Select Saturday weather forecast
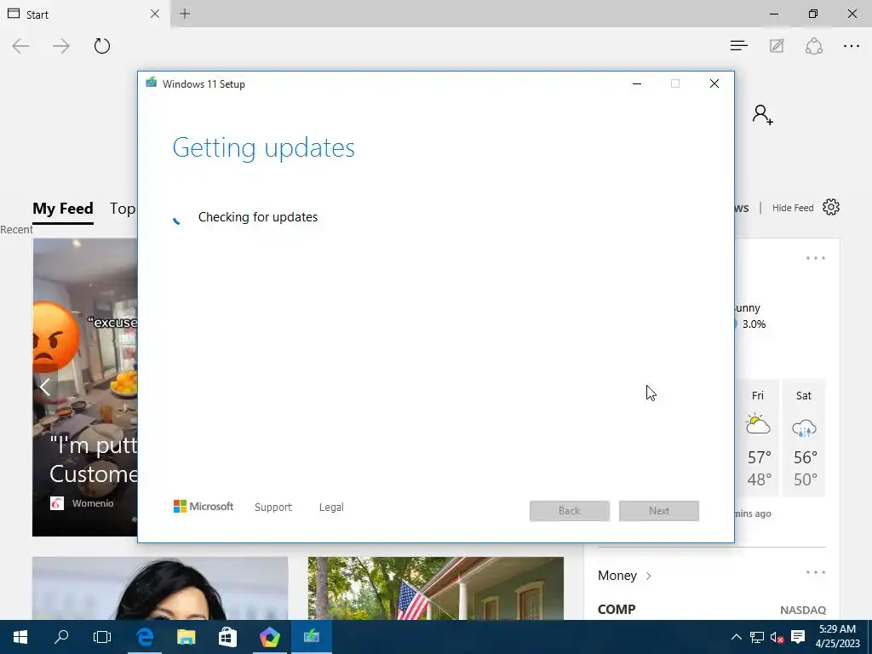This screenshot has height=654, width=872. coord(804,437)
